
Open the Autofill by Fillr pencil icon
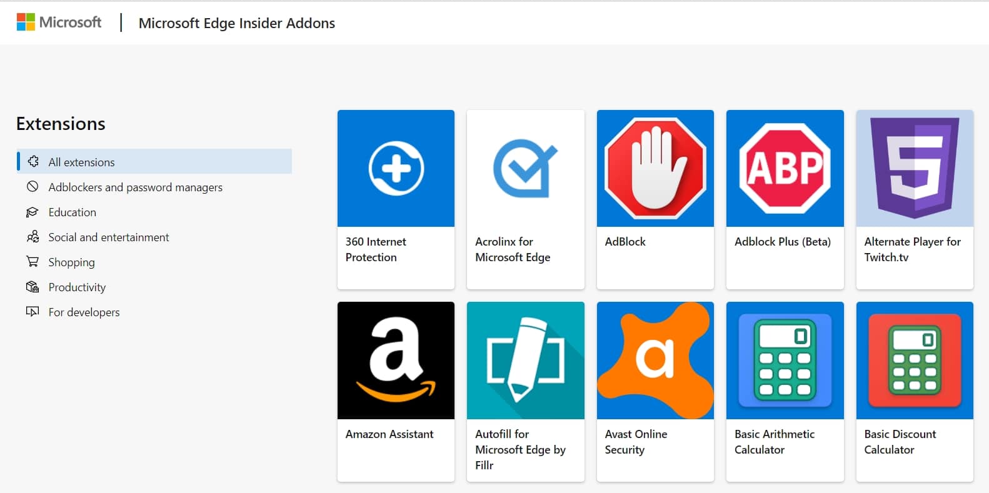525,361
